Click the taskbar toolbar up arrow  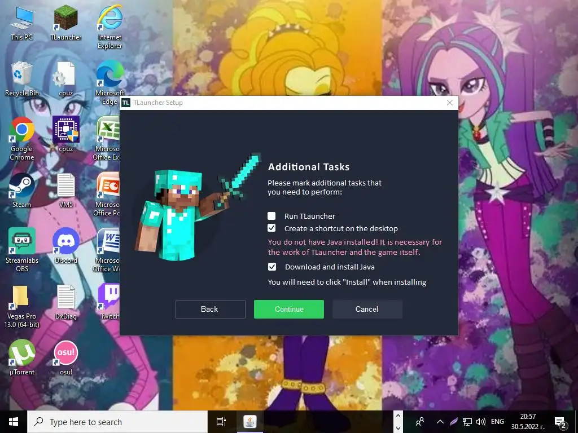398,416
